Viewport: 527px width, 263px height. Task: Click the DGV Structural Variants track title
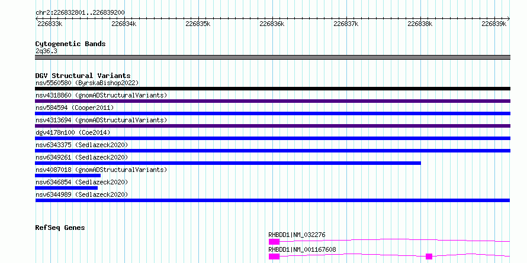click(x=83, y=76)
